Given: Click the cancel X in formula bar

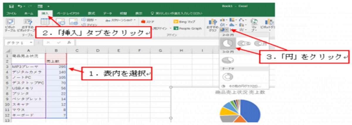Looking at the screenshot, I should click(49, 43).
